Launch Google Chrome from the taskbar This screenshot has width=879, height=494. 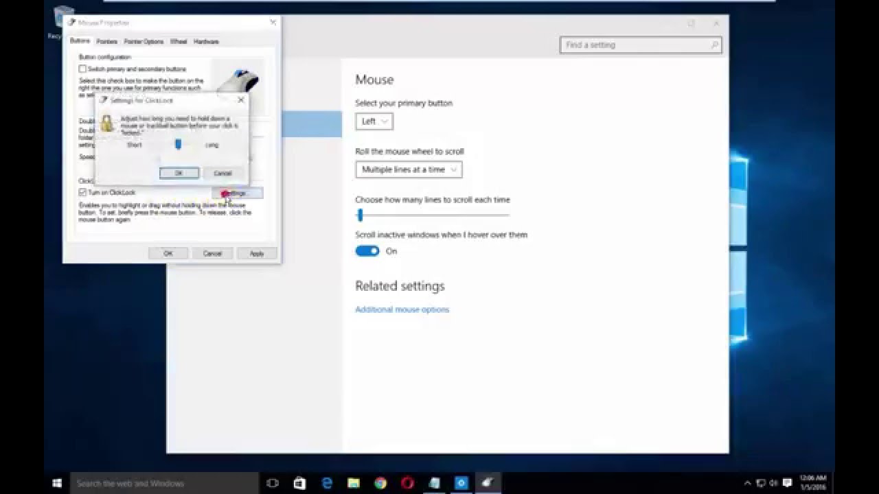380,483
